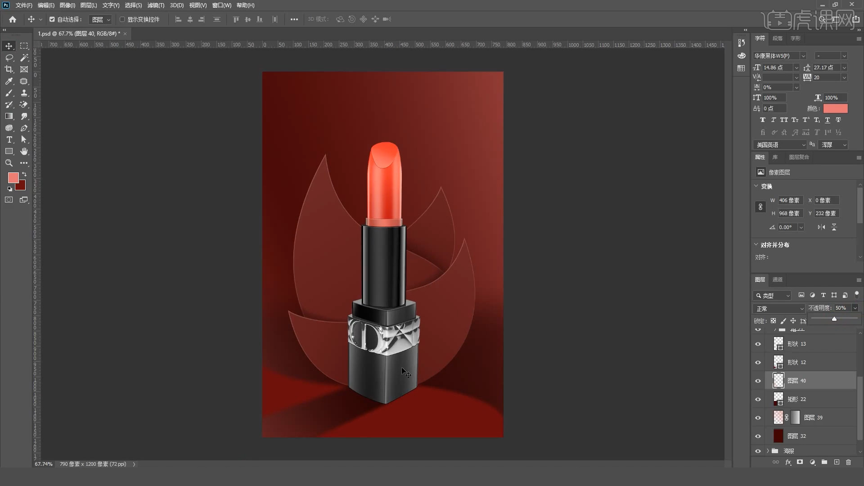
Task: Expand the 对齐并分布 section
Action: (758, 244)
